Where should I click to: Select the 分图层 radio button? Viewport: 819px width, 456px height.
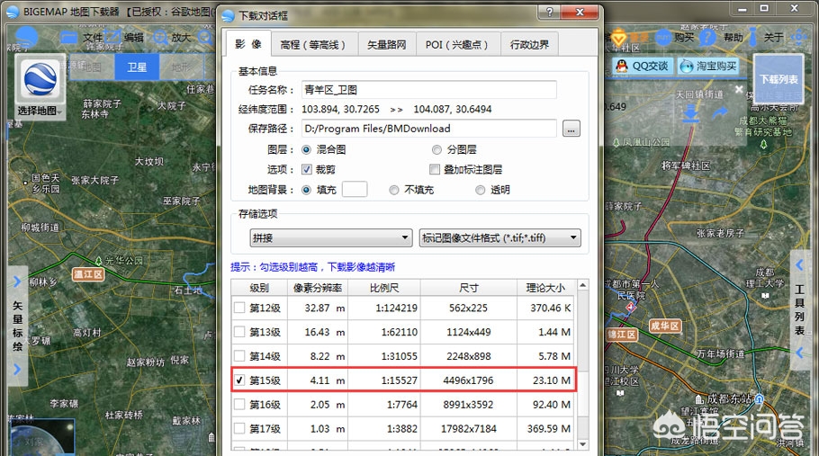point(436,149)
